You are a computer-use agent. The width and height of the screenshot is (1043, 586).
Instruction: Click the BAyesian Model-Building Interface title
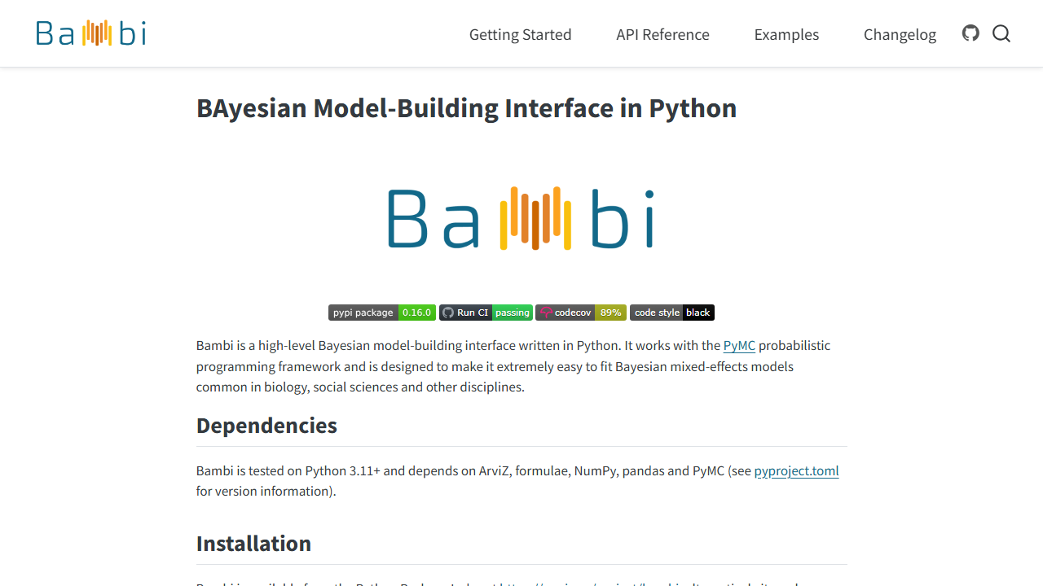click(466, 108)
